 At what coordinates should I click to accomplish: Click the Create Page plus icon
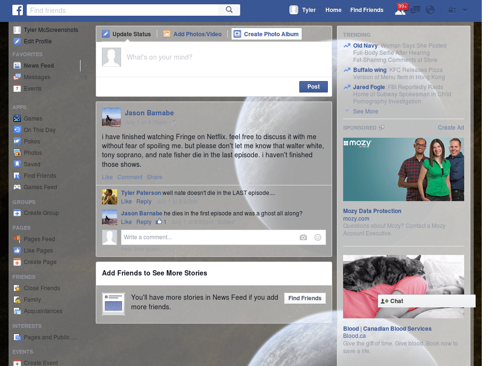[x=17, y=262]
